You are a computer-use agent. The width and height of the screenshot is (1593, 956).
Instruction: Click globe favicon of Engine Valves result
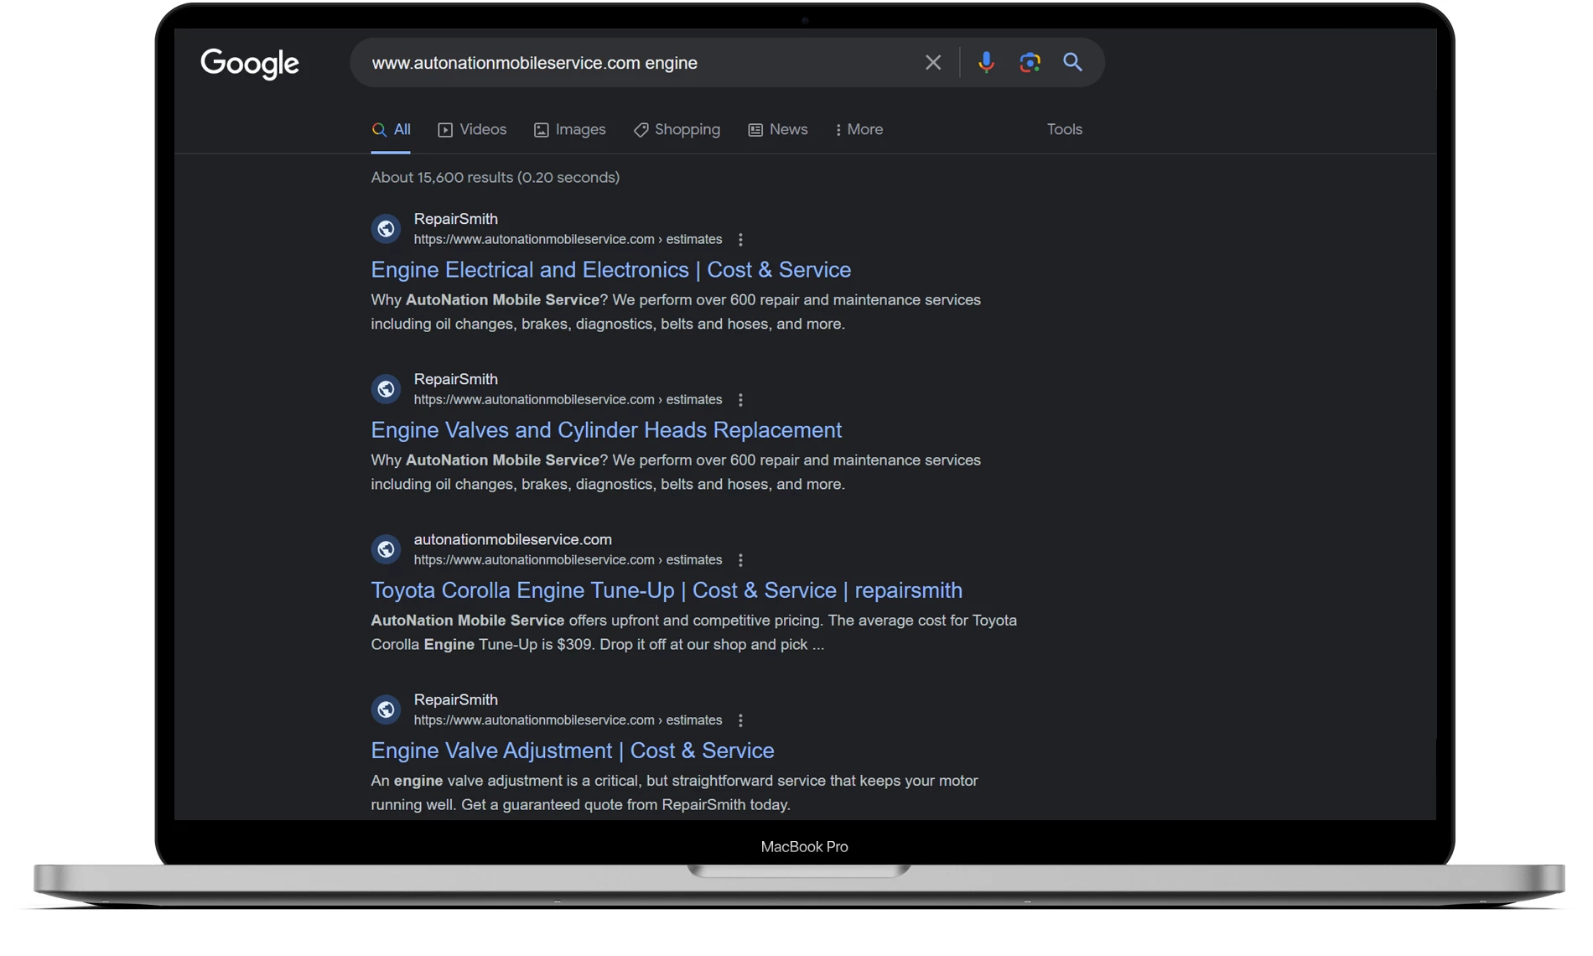pyautogui.click(x=387, y=389)
